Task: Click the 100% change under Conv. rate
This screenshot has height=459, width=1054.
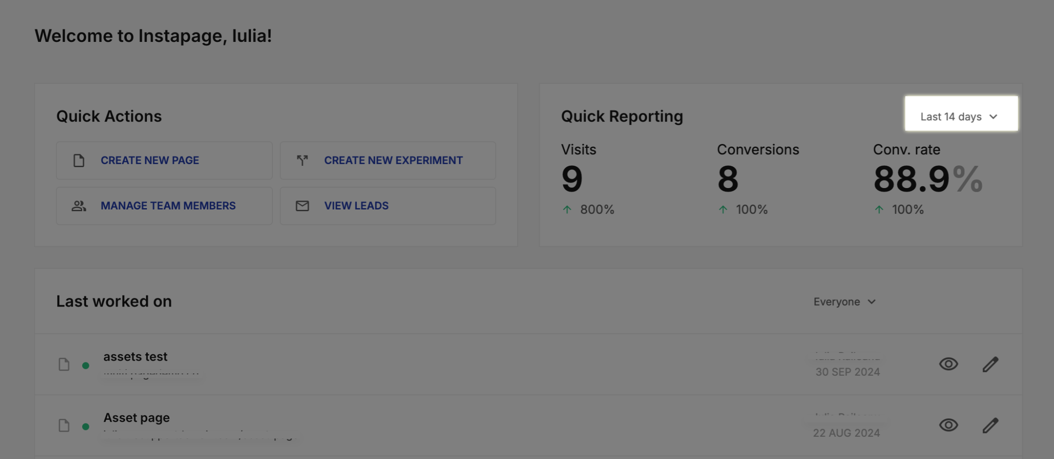Action: [x=908, y=209]
